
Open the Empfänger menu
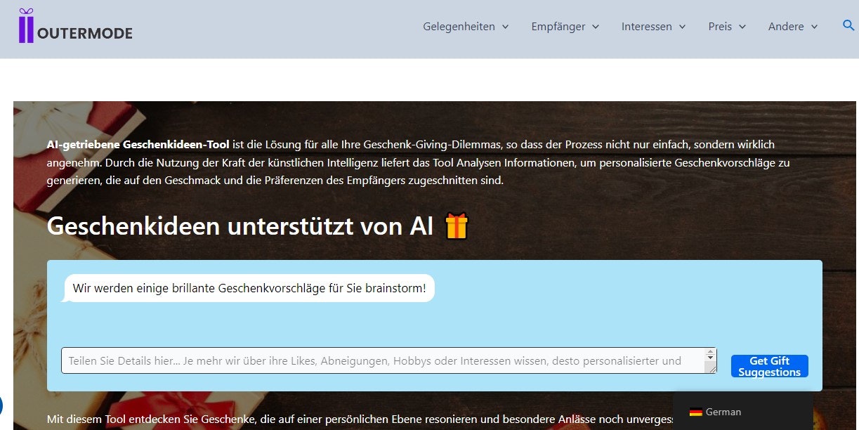(x=565, y=27)
